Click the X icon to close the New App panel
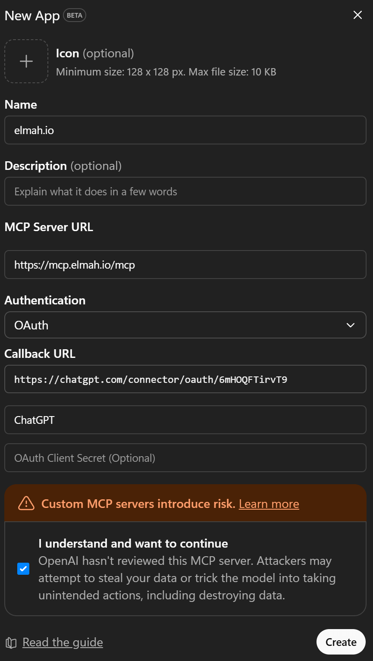The image size is (373, 661). [357, 15]
